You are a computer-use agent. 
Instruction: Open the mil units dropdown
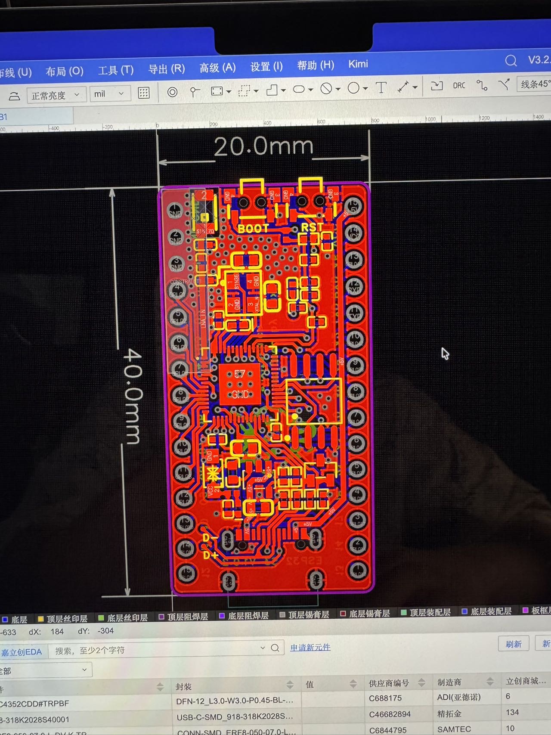[x=109, y=94]
